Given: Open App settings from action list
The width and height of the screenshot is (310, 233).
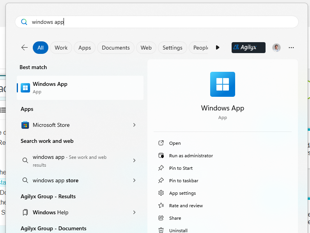Looking at the screenshot, I should [182, 193].
